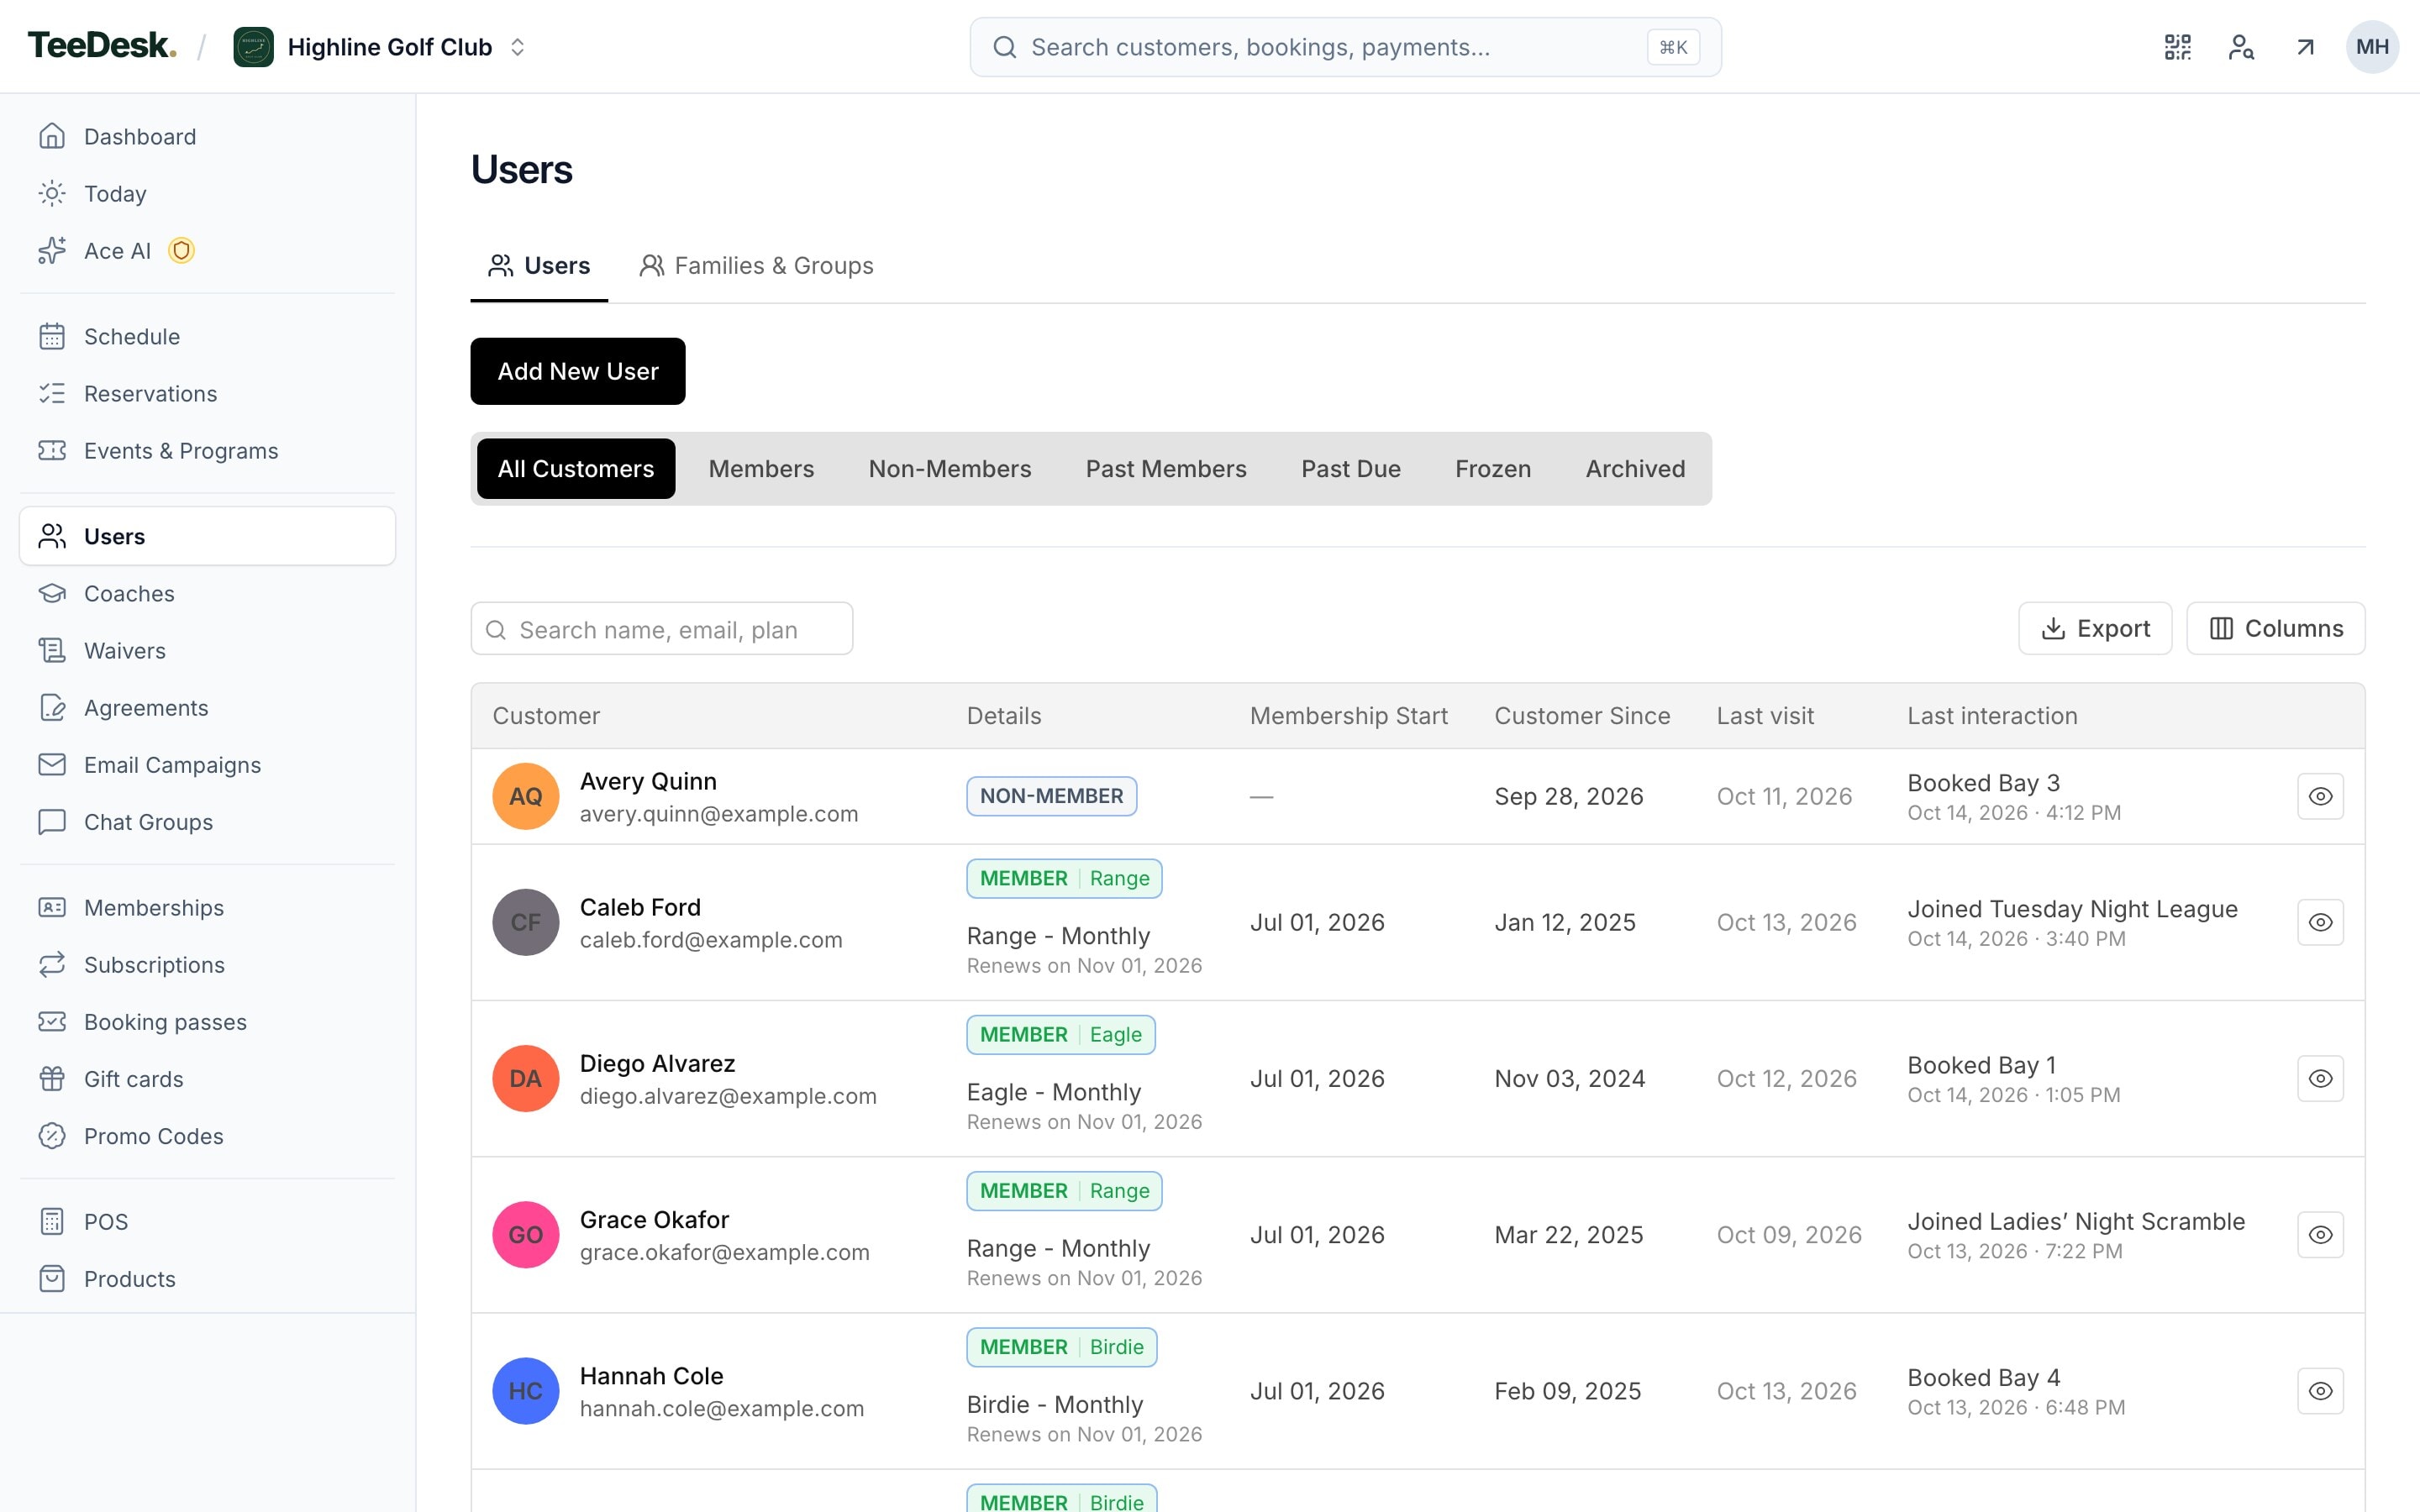Open Coaches in the sidebar
The width and height of the screenshot is (2420, 1512).
(207, 593)
